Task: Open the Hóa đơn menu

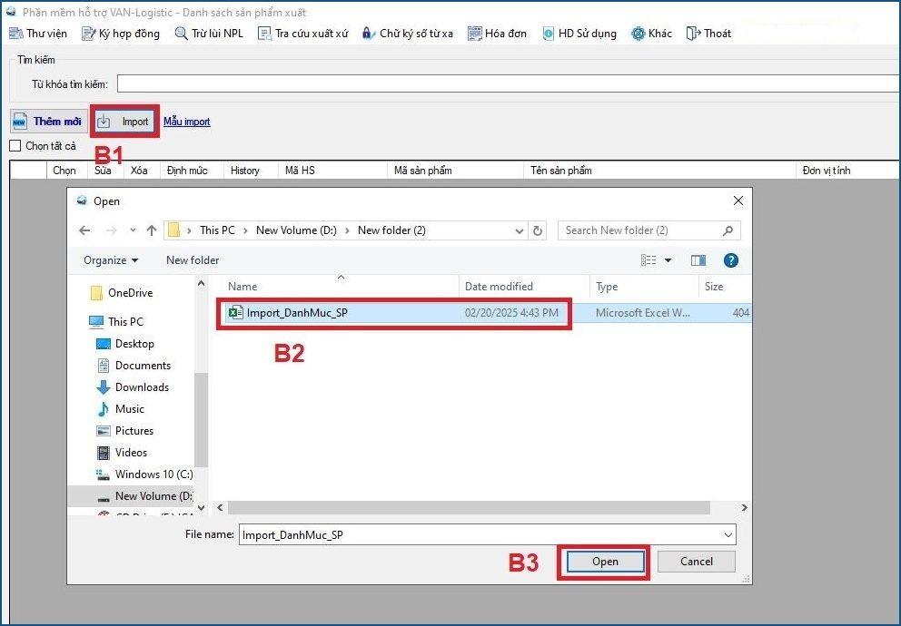Action: (x=497, y=34)
